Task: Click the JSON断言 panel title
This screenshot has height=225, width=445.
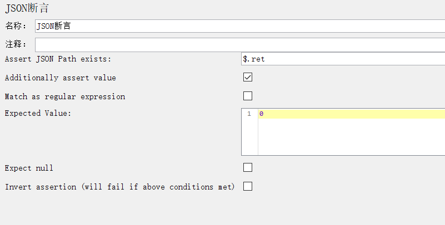Action: 30,8
